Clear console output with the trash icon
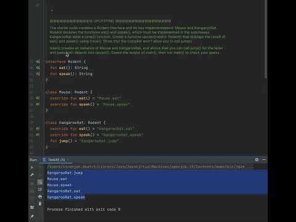The width and height of the screenshot is (296, 222). pos(40,203)
